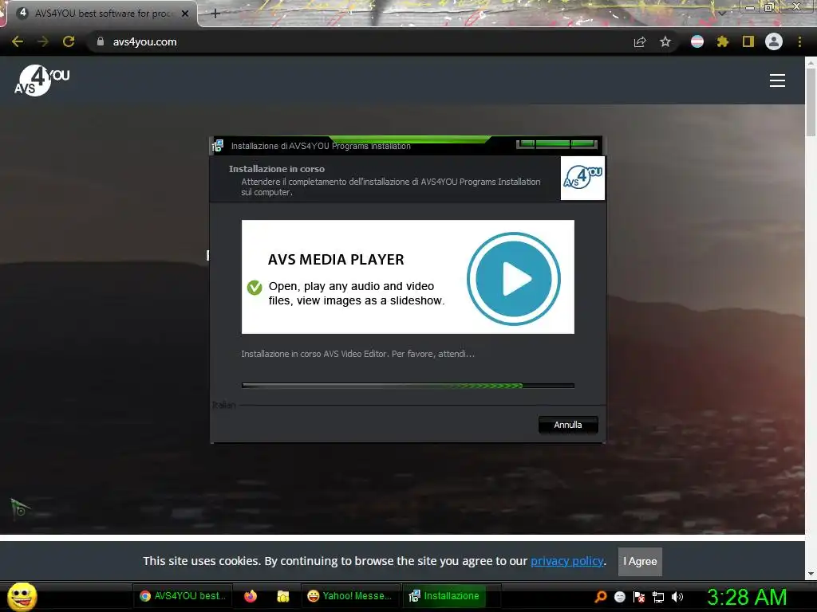Click the small green flag icon on webpage
The image size is (817, 612).
[x=20, y=509]
